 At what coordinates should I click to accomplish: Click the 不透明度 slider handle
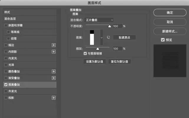(110, 26)
